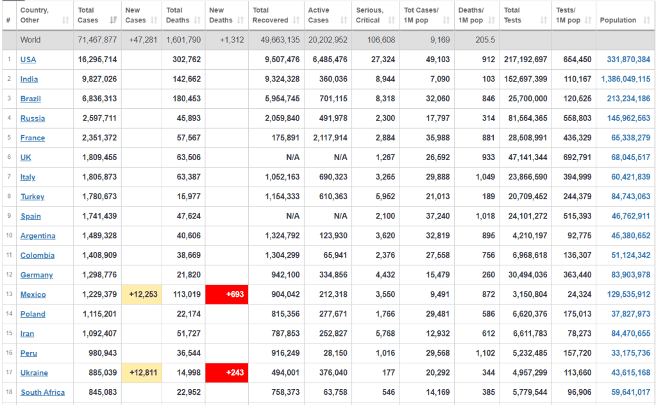Open the USA country link
This screenshot has width=656, height=405.
[x=28, y=60]
